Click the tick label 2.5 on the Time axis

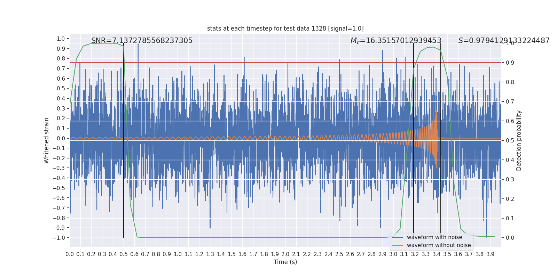(x=339, y=254)
